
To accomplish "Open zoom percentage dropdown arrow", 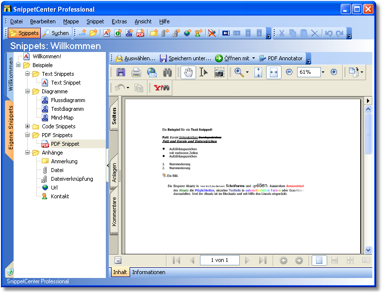I will click(323, 72).
